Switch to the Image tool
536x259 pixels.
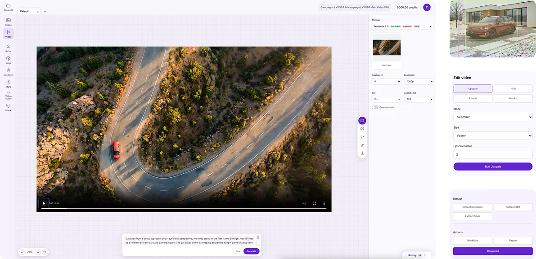(8, 22)
